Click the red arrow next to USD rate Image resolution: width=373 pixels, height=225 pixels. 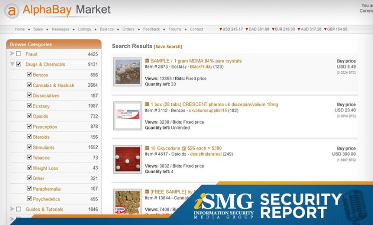(x=221, y=29)
